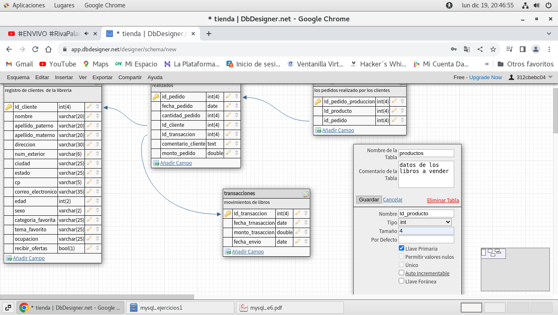This screenshot has height=315, width=558.
Task: Open the Exportar menu
Action: (102, 77)
